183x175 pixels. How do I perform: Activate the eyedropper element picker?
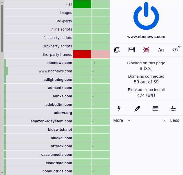click(137, 109)
